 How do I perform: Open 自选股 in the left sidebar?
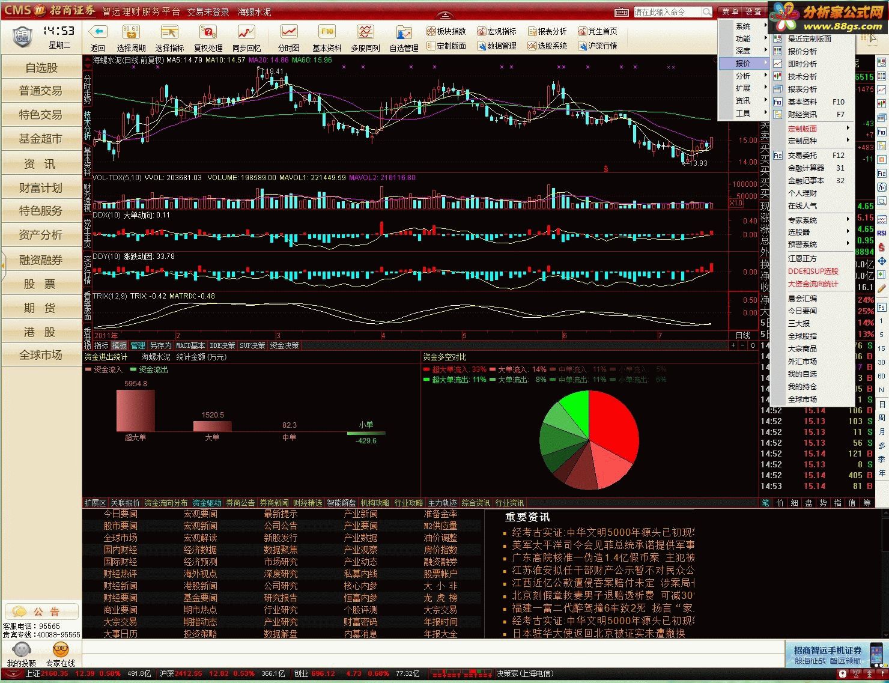41,68
